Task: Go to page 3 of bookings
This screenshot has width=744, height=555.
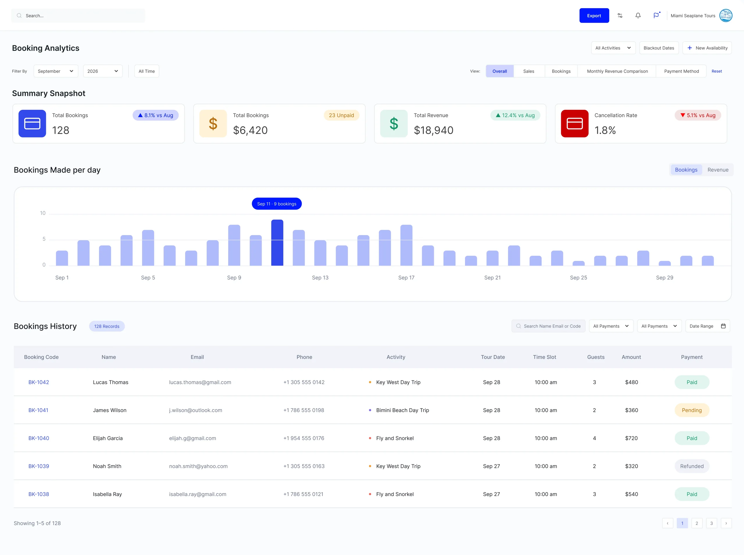Action: (x=711, y=523)
